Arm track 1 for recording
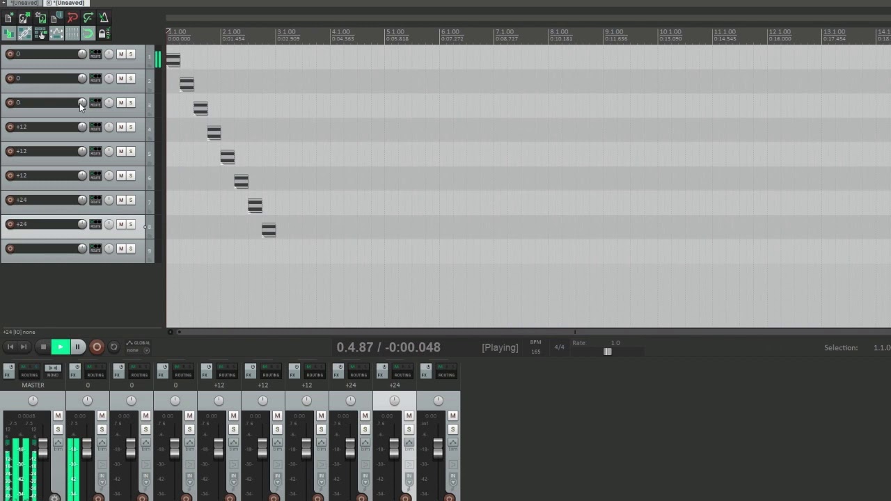Screen dimensions: 891x501 pyautogui.click(x=10, y=54)
